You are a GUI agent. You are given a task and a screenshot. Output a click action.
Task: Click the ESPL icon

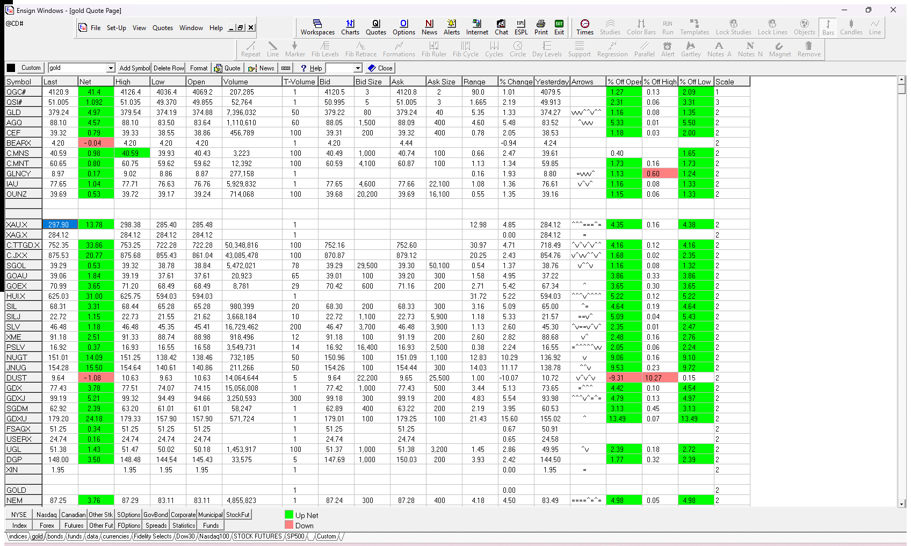click(520, 27)
